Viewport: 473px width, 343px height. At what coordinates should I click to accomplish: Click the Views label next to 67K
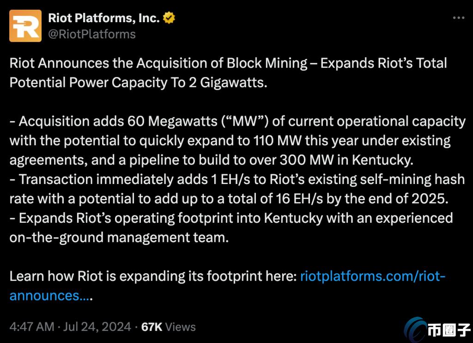[182, 327]
